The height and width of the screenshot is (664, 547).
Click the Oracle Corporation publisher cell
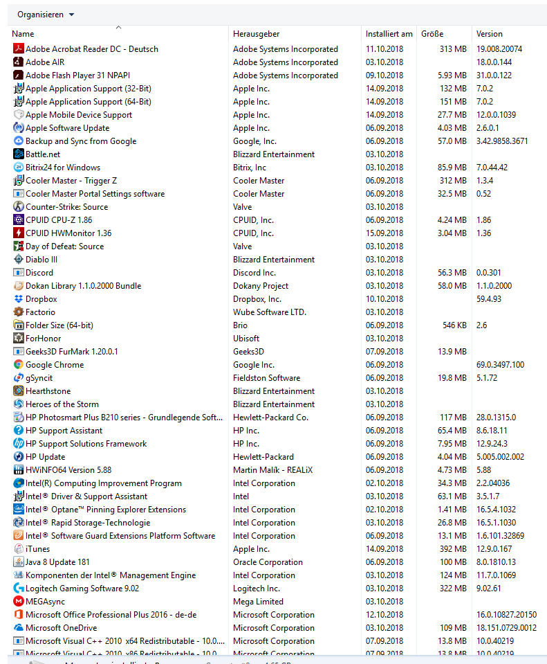point(268,562)
